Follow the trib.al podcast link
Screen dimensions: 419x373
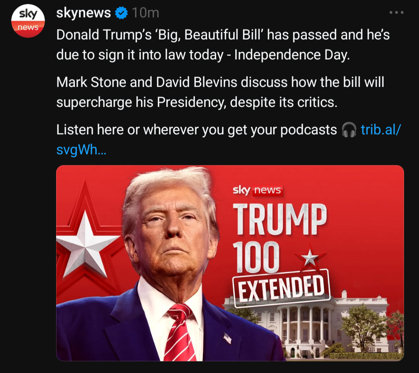(229, 140)
